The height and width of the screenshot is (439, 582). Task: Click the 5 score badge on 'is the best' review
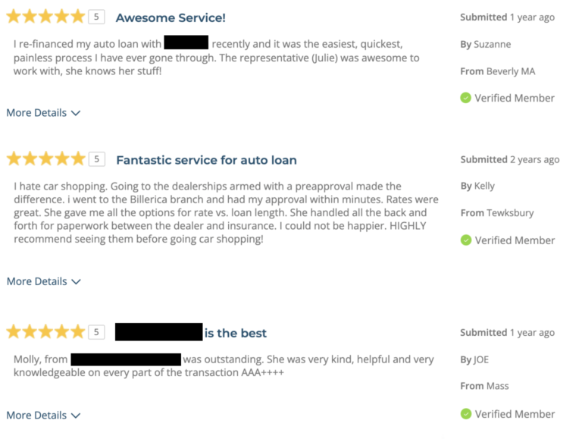point(96,332)
